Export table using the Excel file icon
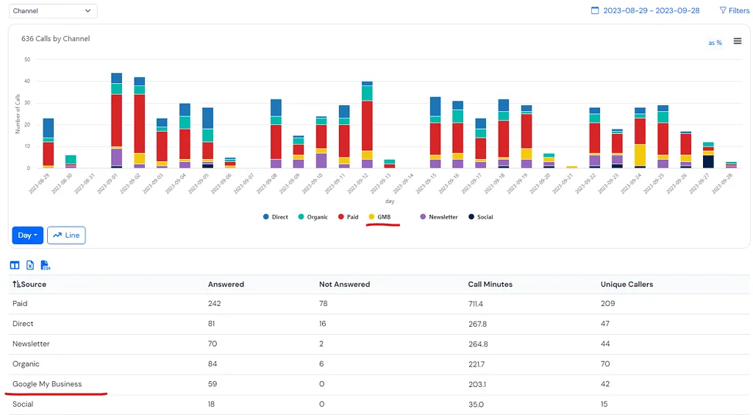 click(x=29, y=265)
